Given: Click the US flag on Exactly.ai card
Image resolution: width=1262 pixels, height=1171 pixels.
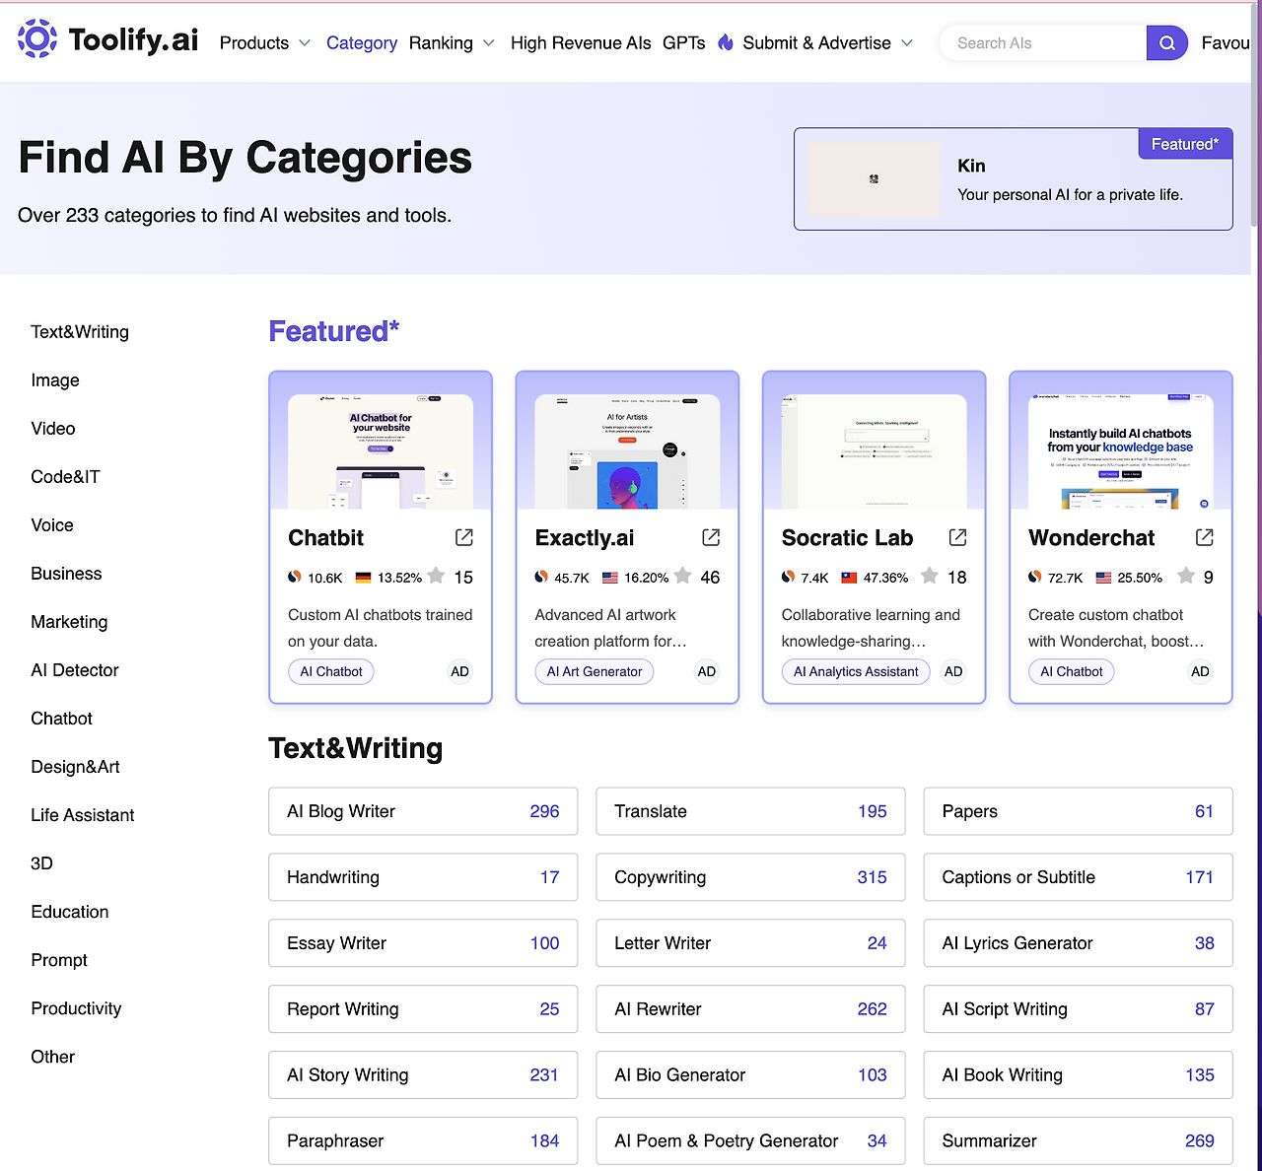Looking at the screenshot, I should [x=609, y=578].
